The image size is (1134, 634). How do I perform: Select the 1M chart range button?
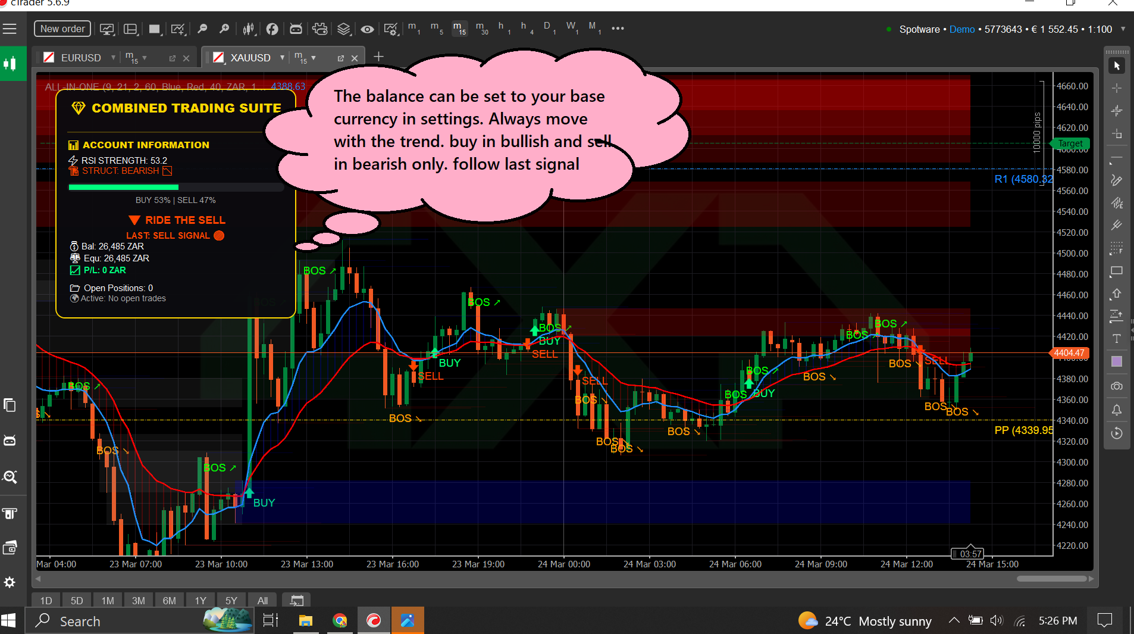107,601
